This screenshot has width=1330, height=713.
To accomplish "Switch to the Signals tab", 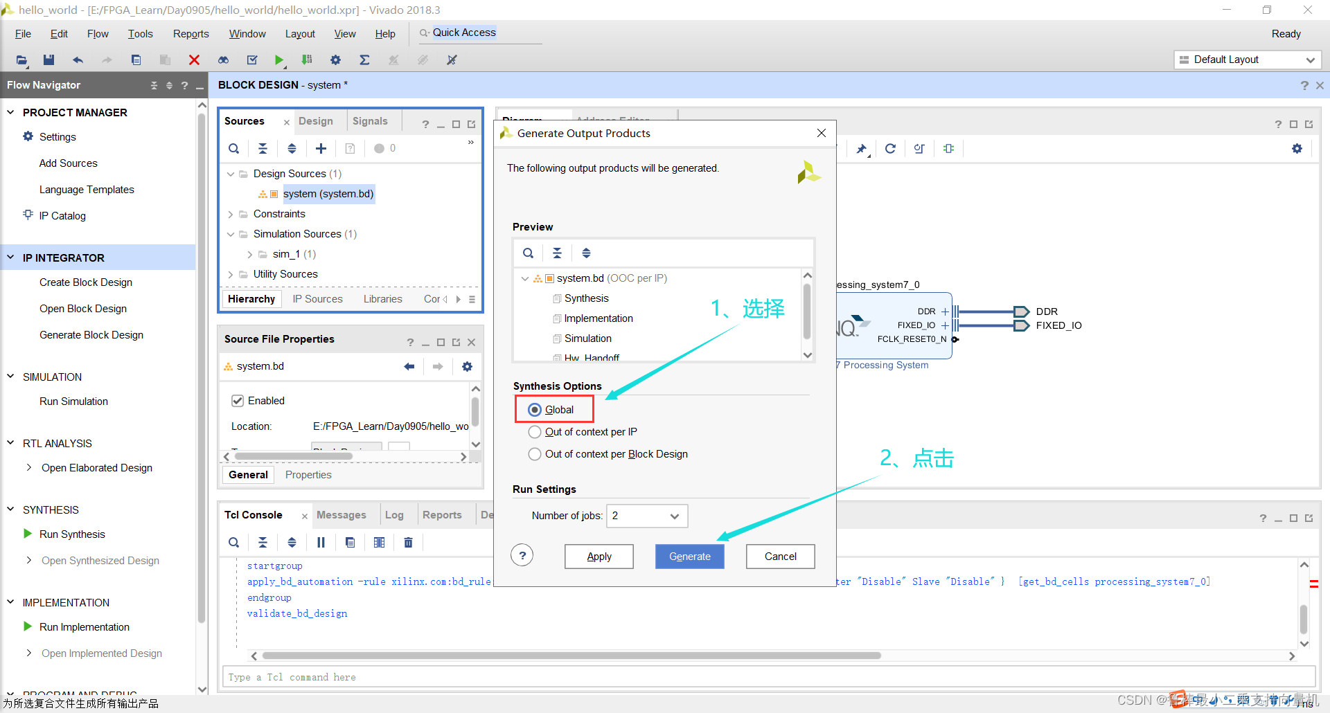I will point(370,121).
